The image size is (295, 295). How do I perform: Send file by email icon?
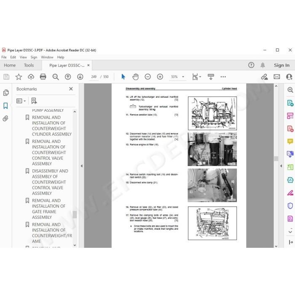coord(277,77)
